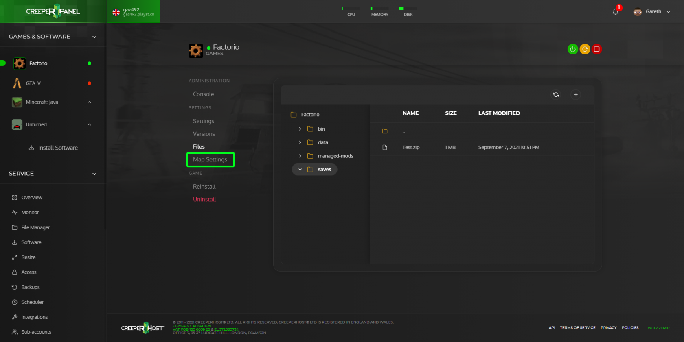Expand the bin folder chevron
Image resolution: width=684 pixels, height=342 pixels.
pos(300,129)
